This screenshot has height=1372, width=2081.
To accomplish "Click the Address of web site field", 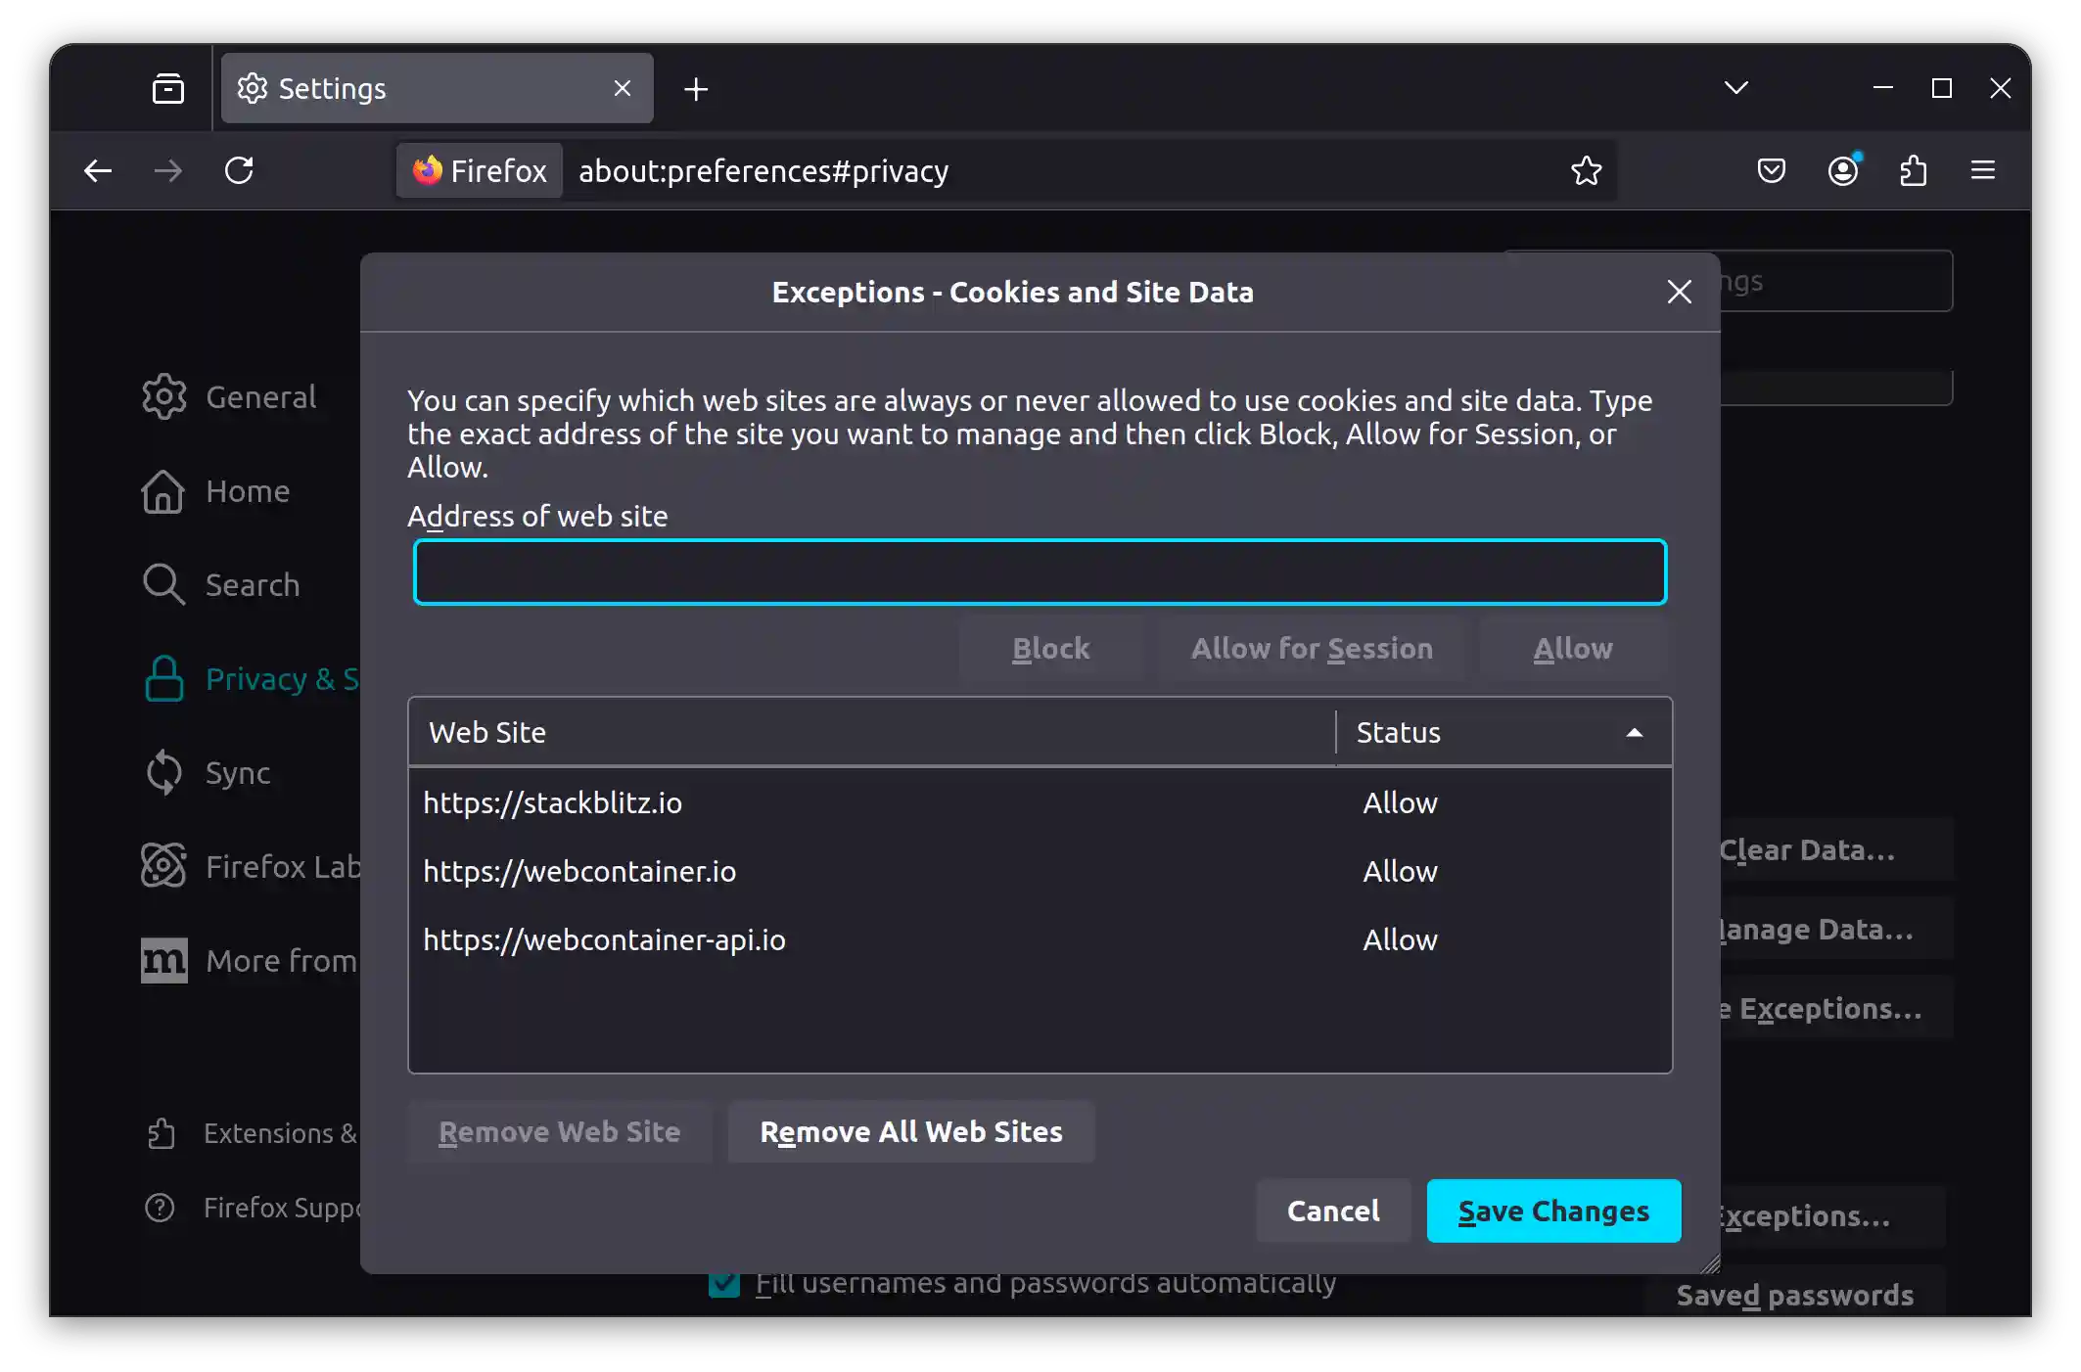I will 1040,572.
